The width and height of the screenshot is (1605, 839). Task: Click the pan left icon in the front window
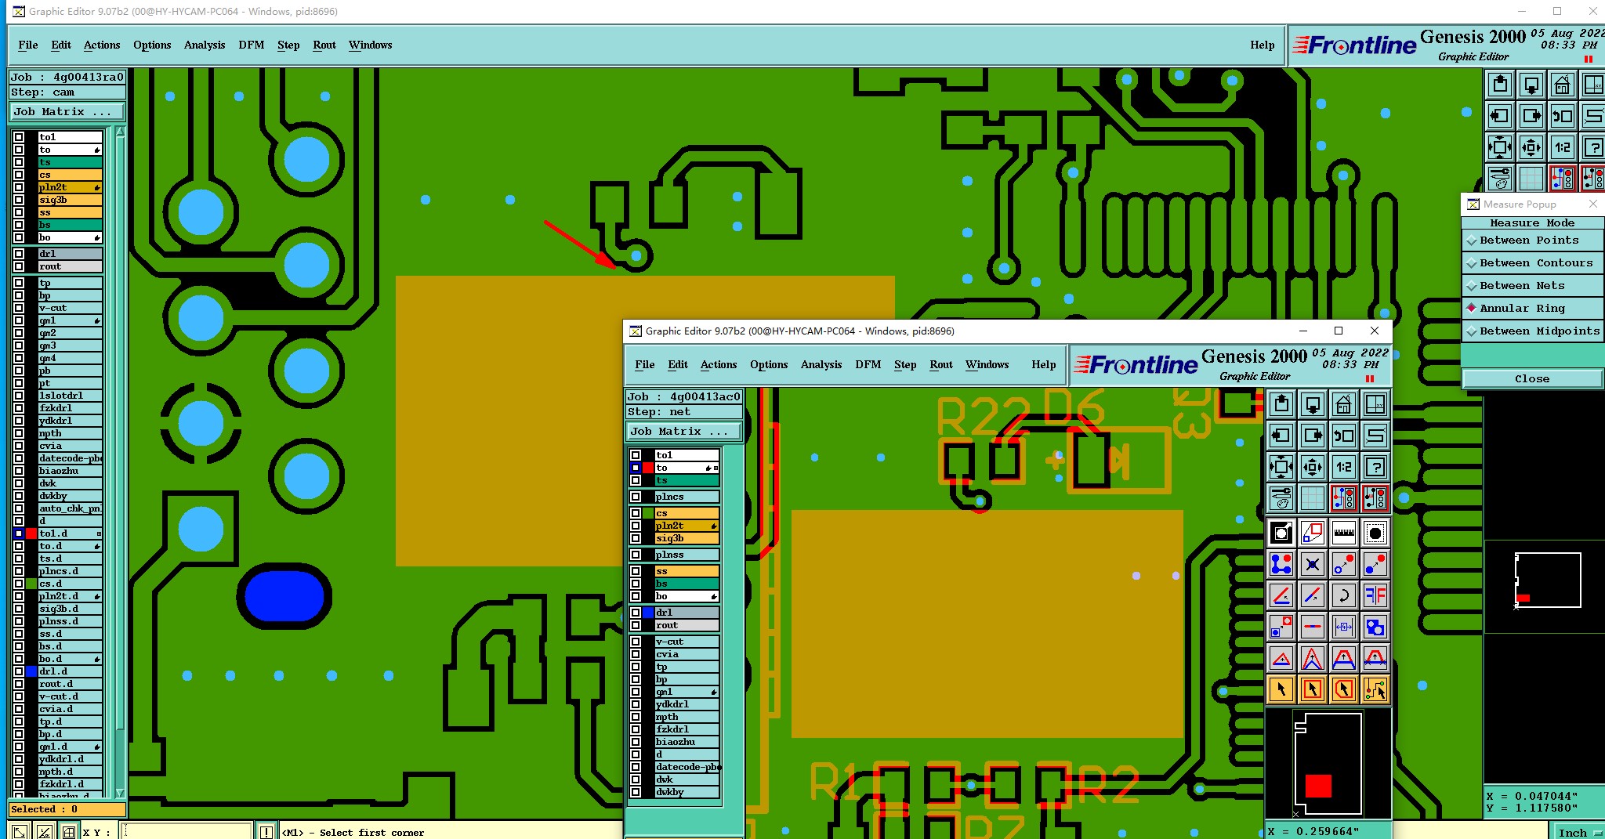1281,436
